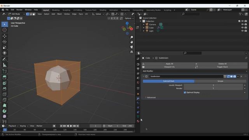This screenshot has height=140, width=249.
Task: Adjust the Levels Viewport value field
Action: (x=213, y=85)
